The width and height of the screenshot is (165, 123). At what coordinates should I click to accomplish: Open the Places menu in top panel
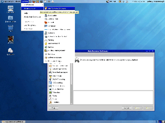tap(18, 1)
